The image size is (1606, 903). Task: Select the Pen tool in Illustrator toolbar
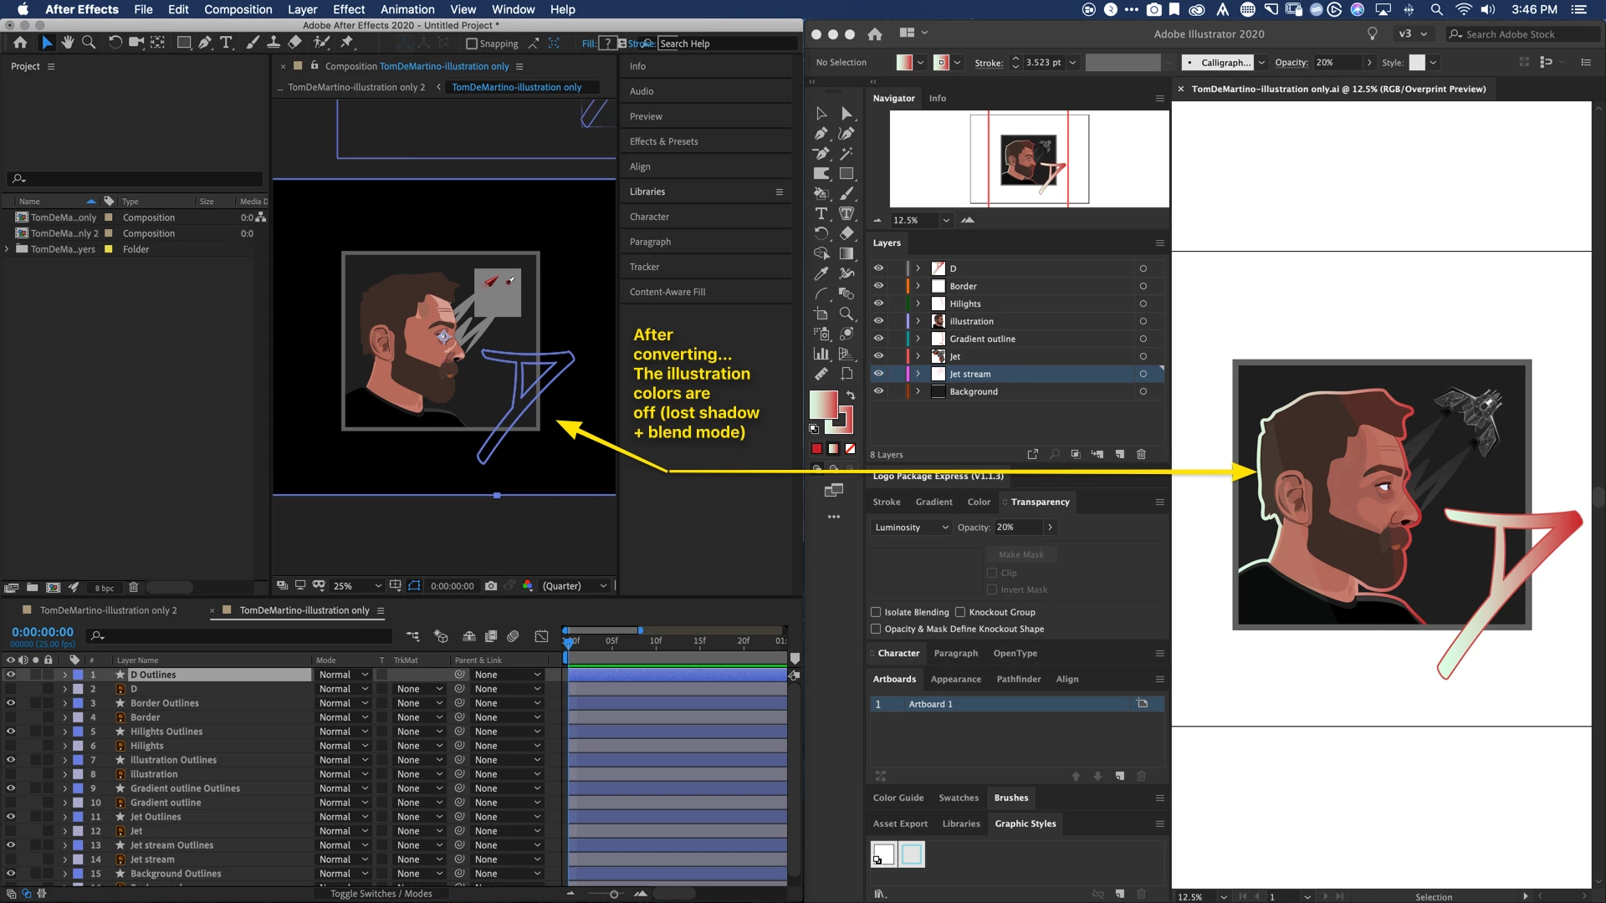coord(821,134)
